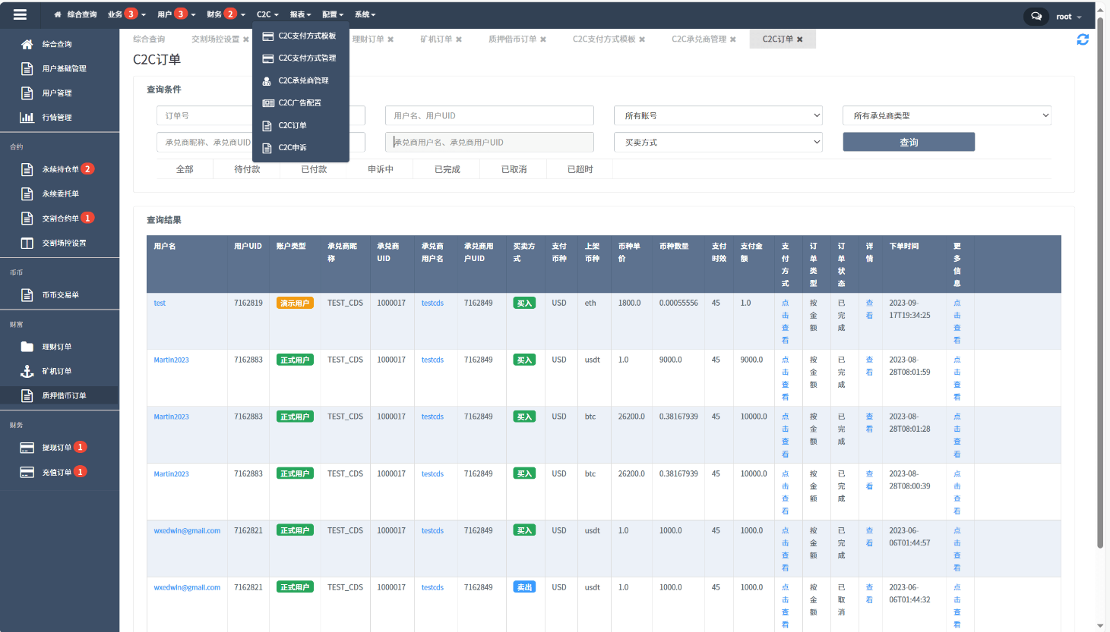Viewport: 1110px width, 632px height.
Task: Click the 质押借币订单 sidebar icon
Action: [27, 395]
